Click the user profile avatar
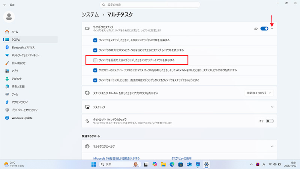Image resolution: width=300 pixels, height=169 pixels. 9,17
